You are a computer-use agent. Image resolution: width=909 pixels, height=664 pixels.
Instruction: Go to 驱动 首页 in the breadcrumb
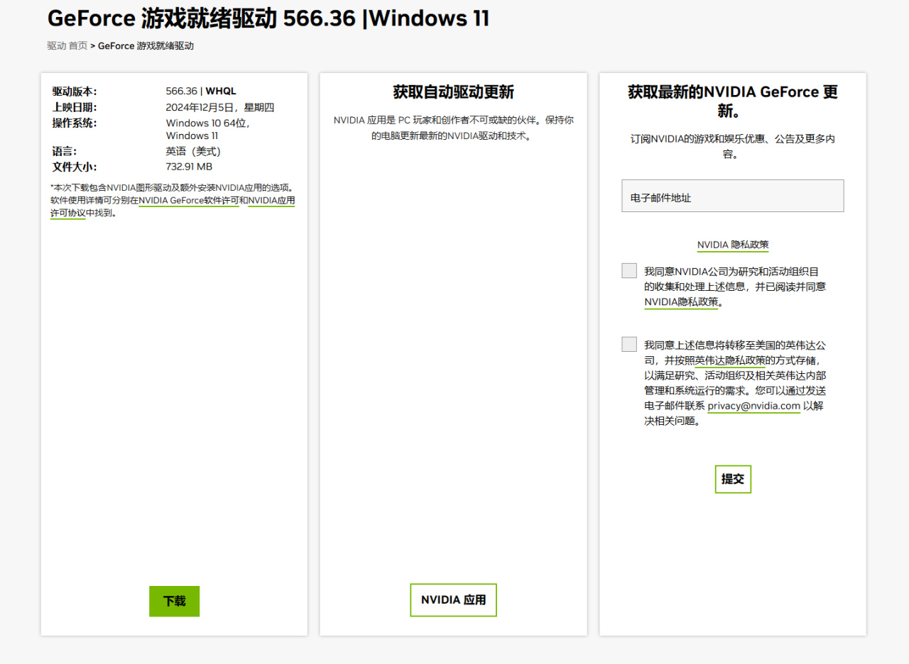coord(67,45)
